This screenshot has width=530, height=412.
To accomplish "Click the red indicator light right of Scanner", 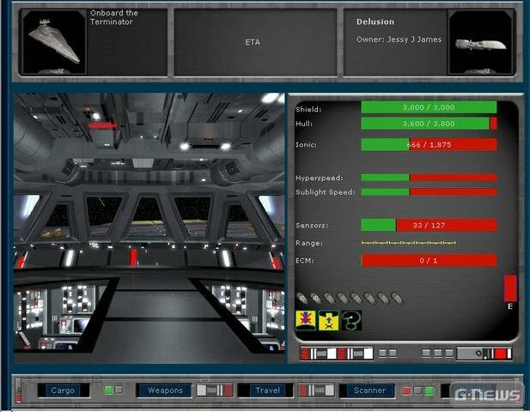I will click(x=406, y=391).
